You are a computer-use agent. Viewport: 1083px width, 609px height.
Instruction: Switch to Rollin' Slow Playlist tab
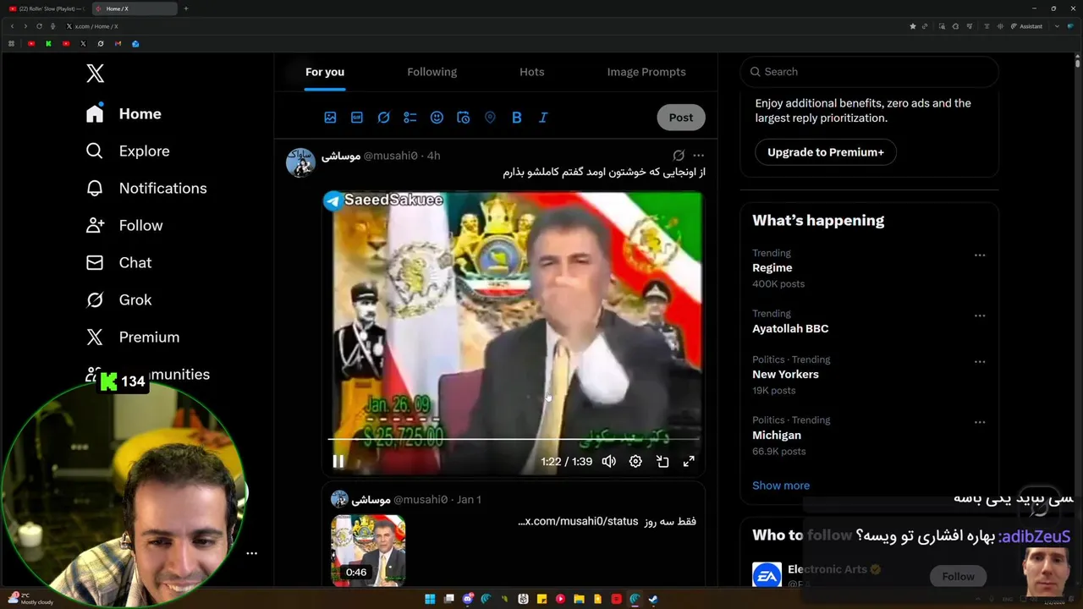46,8
